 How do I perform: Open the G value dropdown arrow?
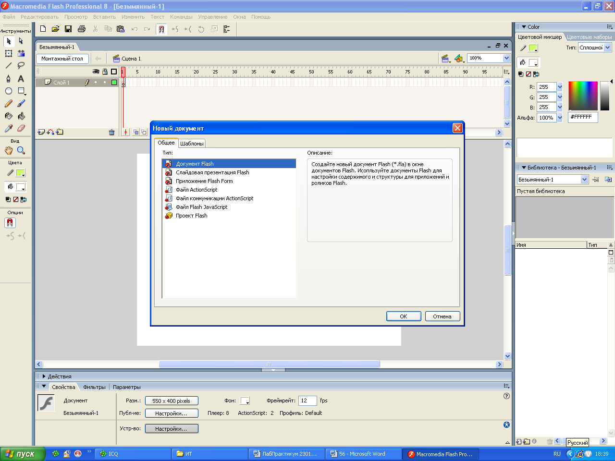[560, 97]
